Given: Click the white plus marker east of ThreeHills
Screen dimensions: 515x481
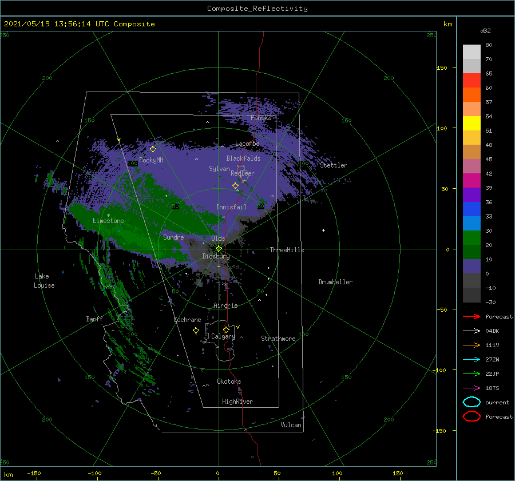Looking at the screenshot, I should pyautogui.click(x=323, y=230).
